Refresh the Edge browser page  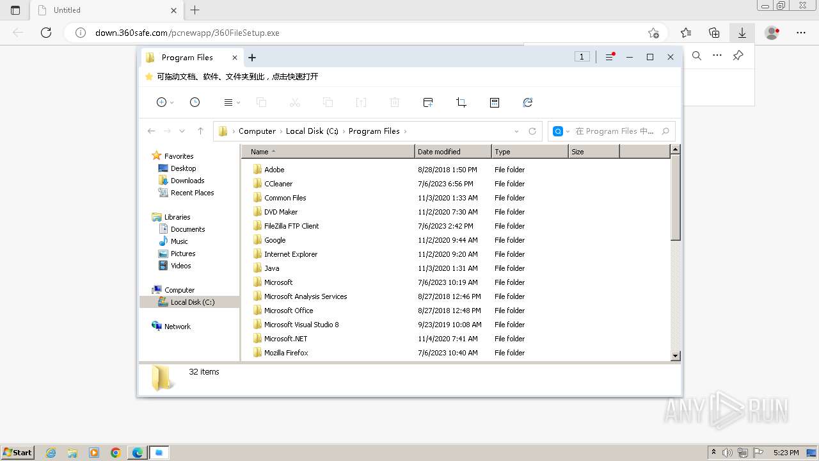pyautogui.click(x=46, y=33)
